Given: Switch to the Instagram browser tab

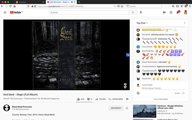Looking at the screenshot, I should [x=30, y=2].
